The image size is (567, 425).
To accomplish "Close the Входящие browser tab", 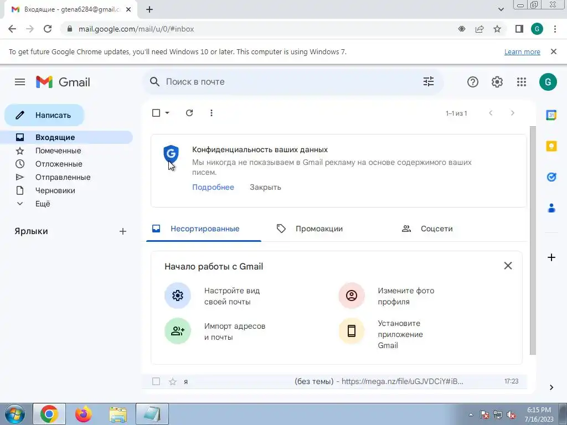I will pyautogui.click(x=128, y=10).
